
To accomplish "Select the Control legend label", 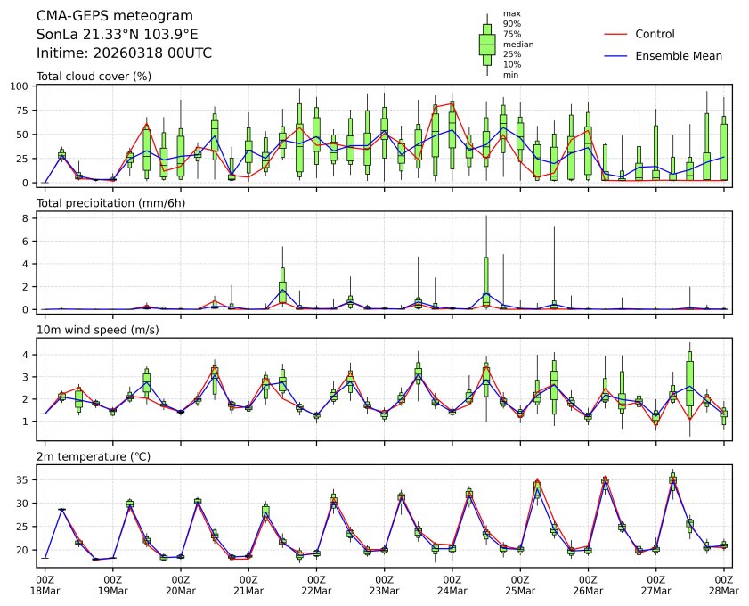I will (655, 35).
